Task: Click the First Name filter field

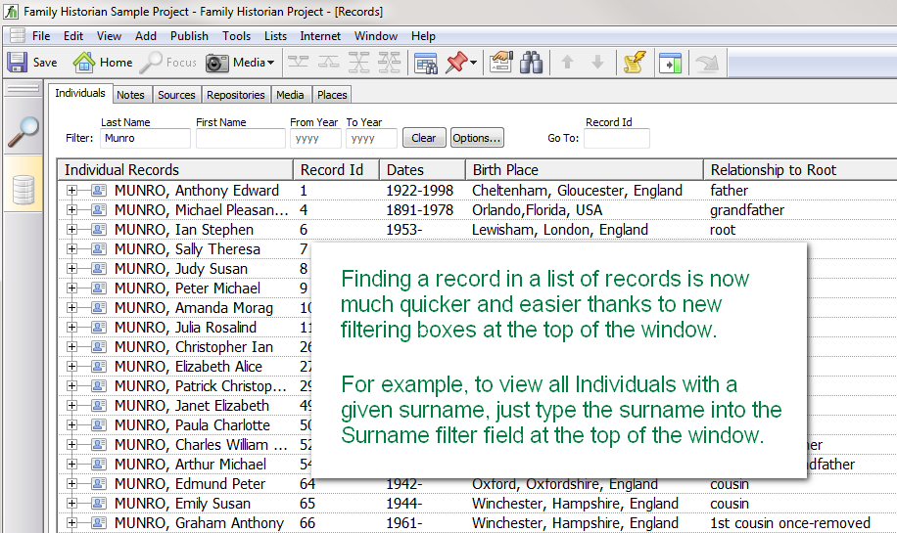Action: pos(240,138)
